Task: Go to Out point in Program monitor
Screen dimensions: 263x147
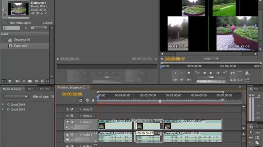Action: click(182, 80)
